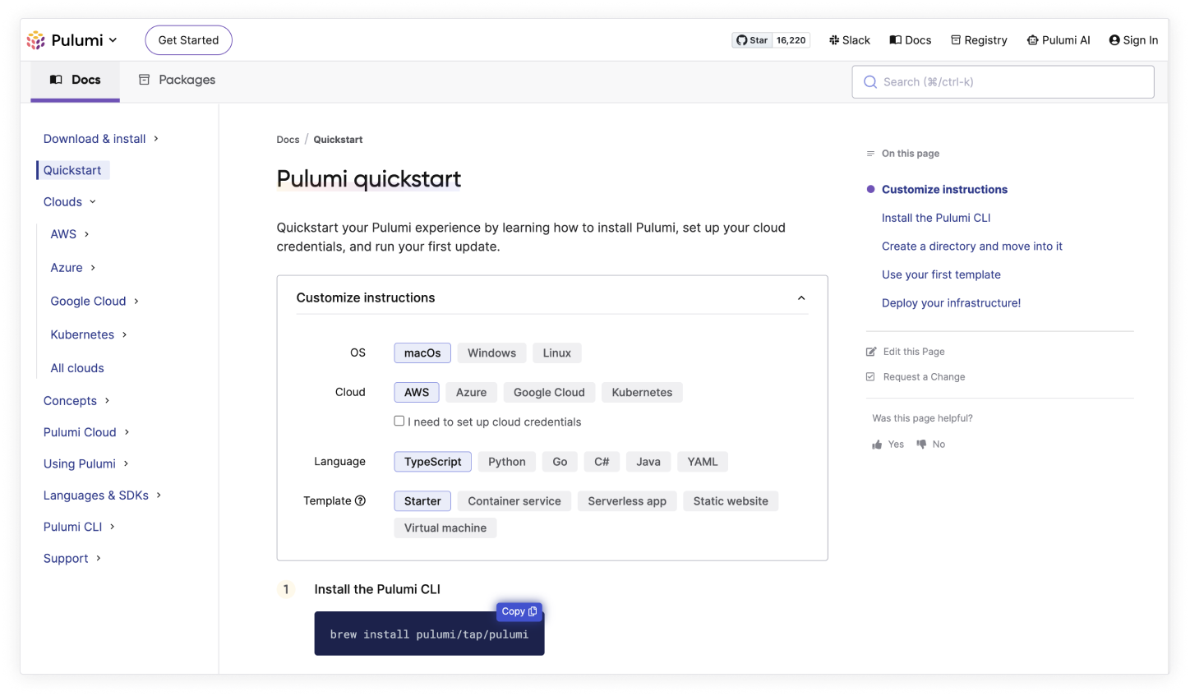Select AWS as cloud
1190x696 pixels.
417,393
